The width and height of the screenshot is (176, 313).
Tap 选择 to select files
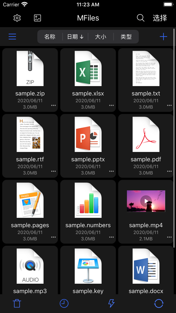(160, 18)
